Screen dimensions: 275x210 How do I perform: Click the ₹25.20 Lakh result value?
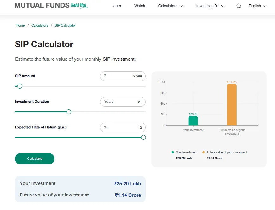pos(127,184)
